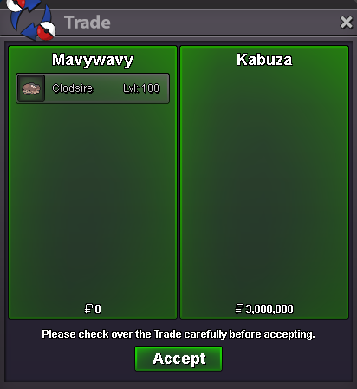Image resolution: width=357 pixels, height=389 pixels.
Task: Click the Pokédollar symbol beside 3,000,000
Action: point(239,308)
